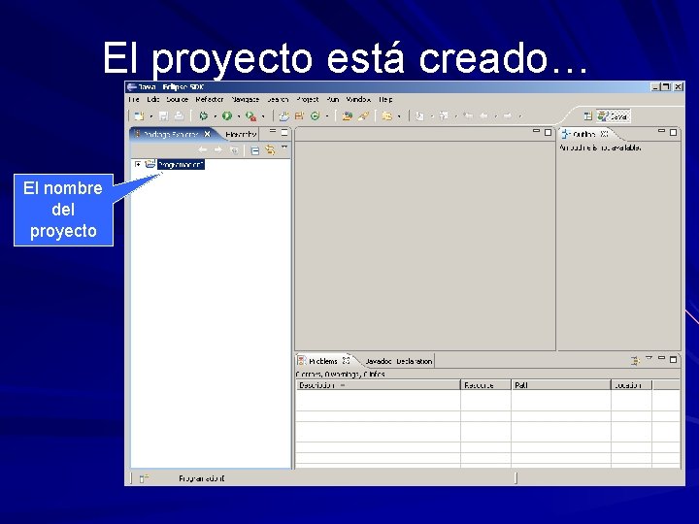The height and width of the screenshot is (524, 699).
Task: Click the External Tools run icon
Action: (x=251, y=116)
